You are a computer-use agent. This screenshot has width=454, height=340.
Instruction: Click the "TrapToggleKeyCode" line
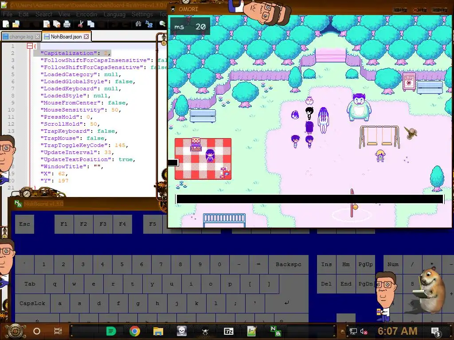point(85,145)
